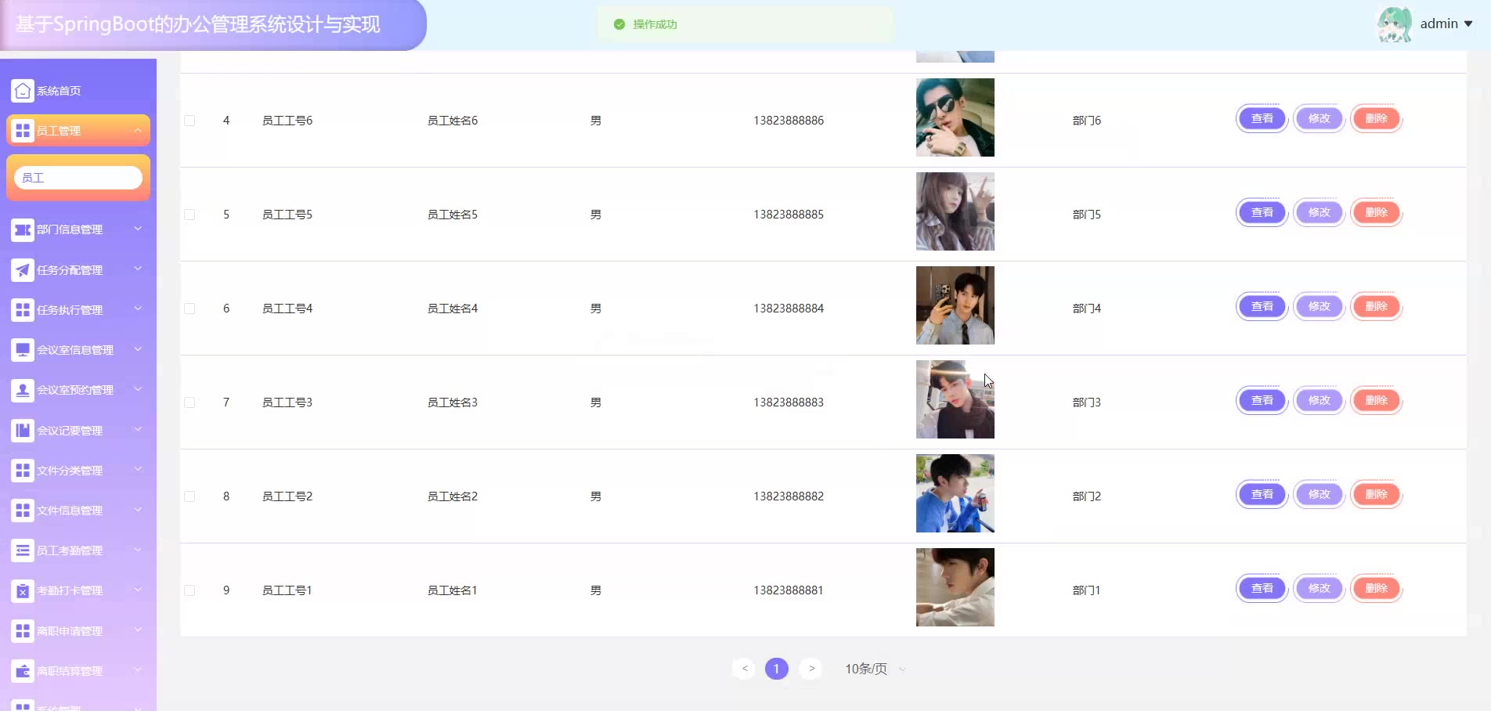Click 修改 in the 员工工号1 row
Screen dimensions: 1491x711
tap(1319, 589)
